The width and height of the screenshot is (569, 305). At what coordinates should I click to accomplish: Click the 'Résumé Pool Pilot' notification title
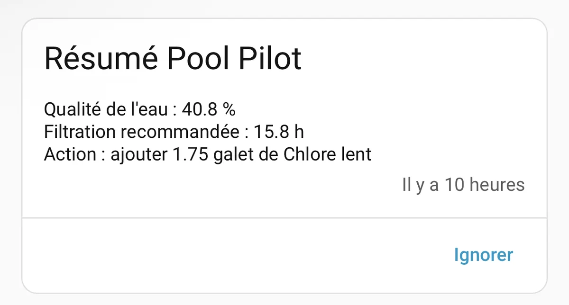click(x=173, y=59)
